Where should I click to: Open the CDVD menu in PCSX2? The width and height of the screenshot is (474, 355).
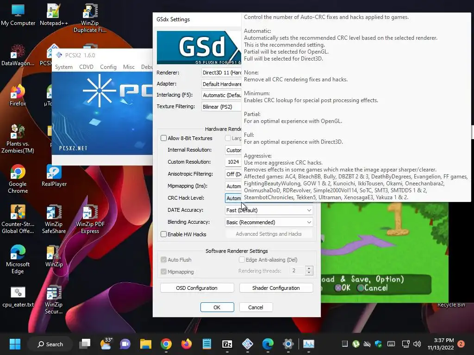point(86,67)
